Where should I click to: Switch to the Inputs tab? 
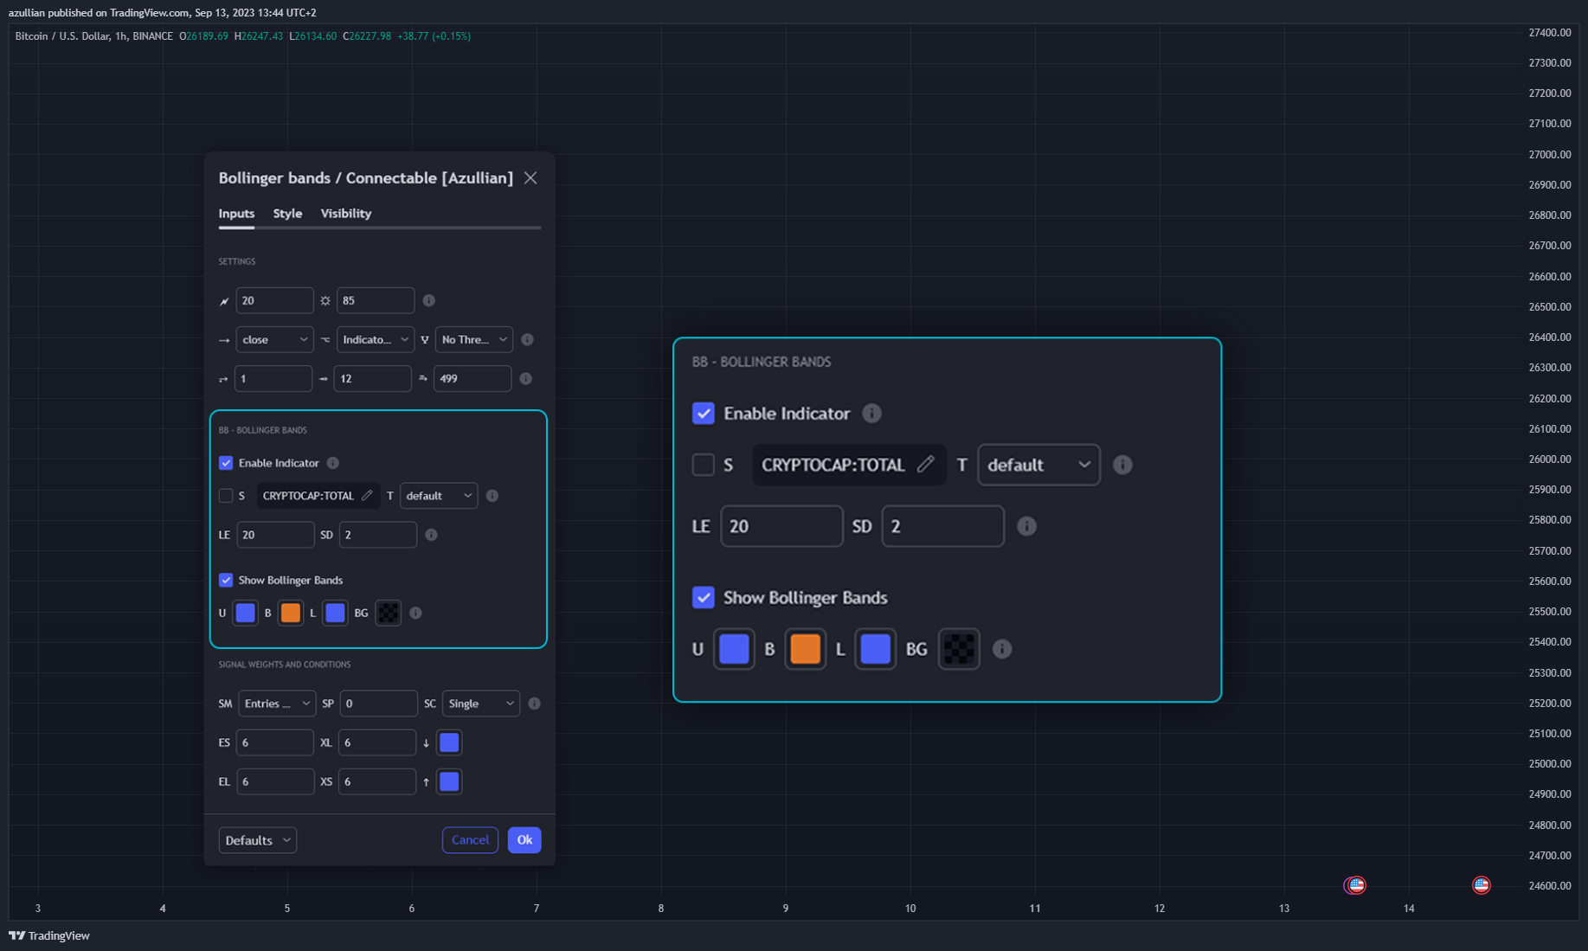tap(236, 213)
